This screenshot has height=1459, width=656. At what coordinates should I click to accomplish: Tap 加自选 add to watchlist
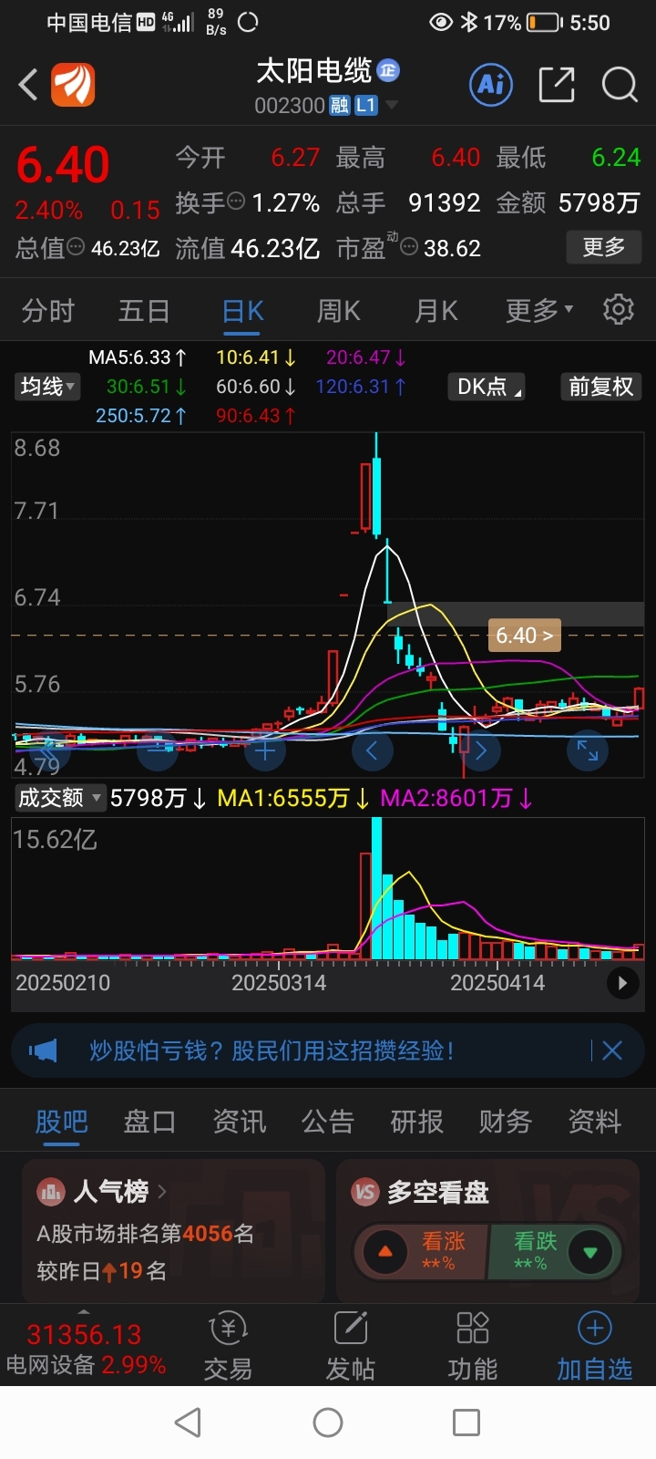pos(595,1346)
